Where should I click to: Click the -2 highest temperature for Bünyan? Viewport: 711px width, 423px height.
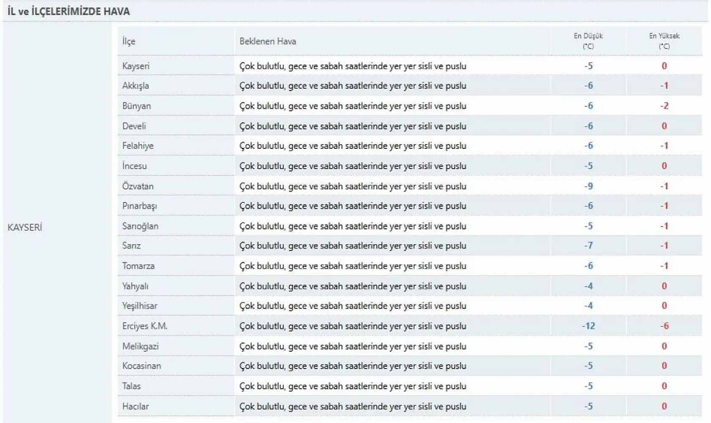[664, 106]
